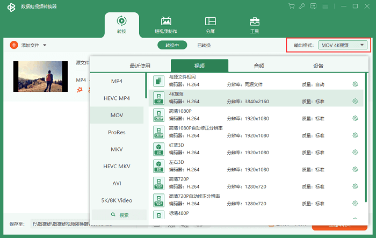
Task: Expand the 添加文件 dropdown arrow
Action: click(x=45, y=45)
